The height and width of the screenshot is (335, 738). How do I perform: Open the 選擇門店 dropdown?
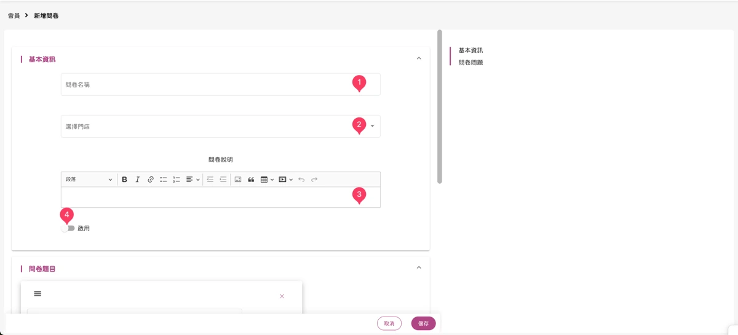coord(220,126)
